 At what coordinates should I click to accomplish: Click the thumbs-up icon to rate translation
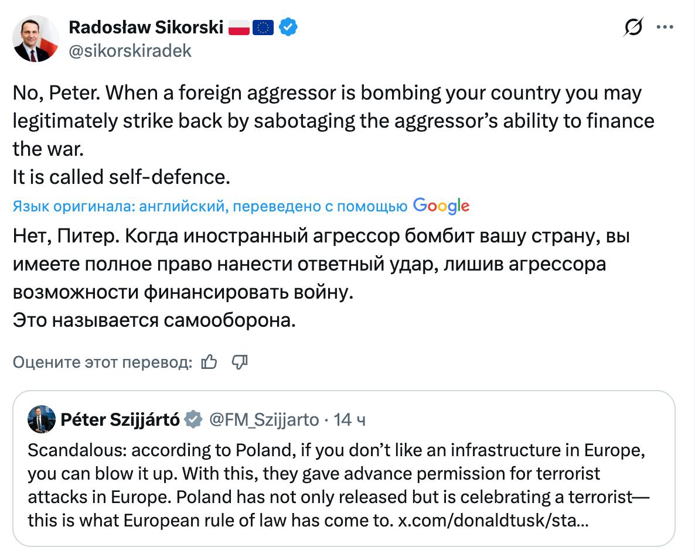coord(209,363)
